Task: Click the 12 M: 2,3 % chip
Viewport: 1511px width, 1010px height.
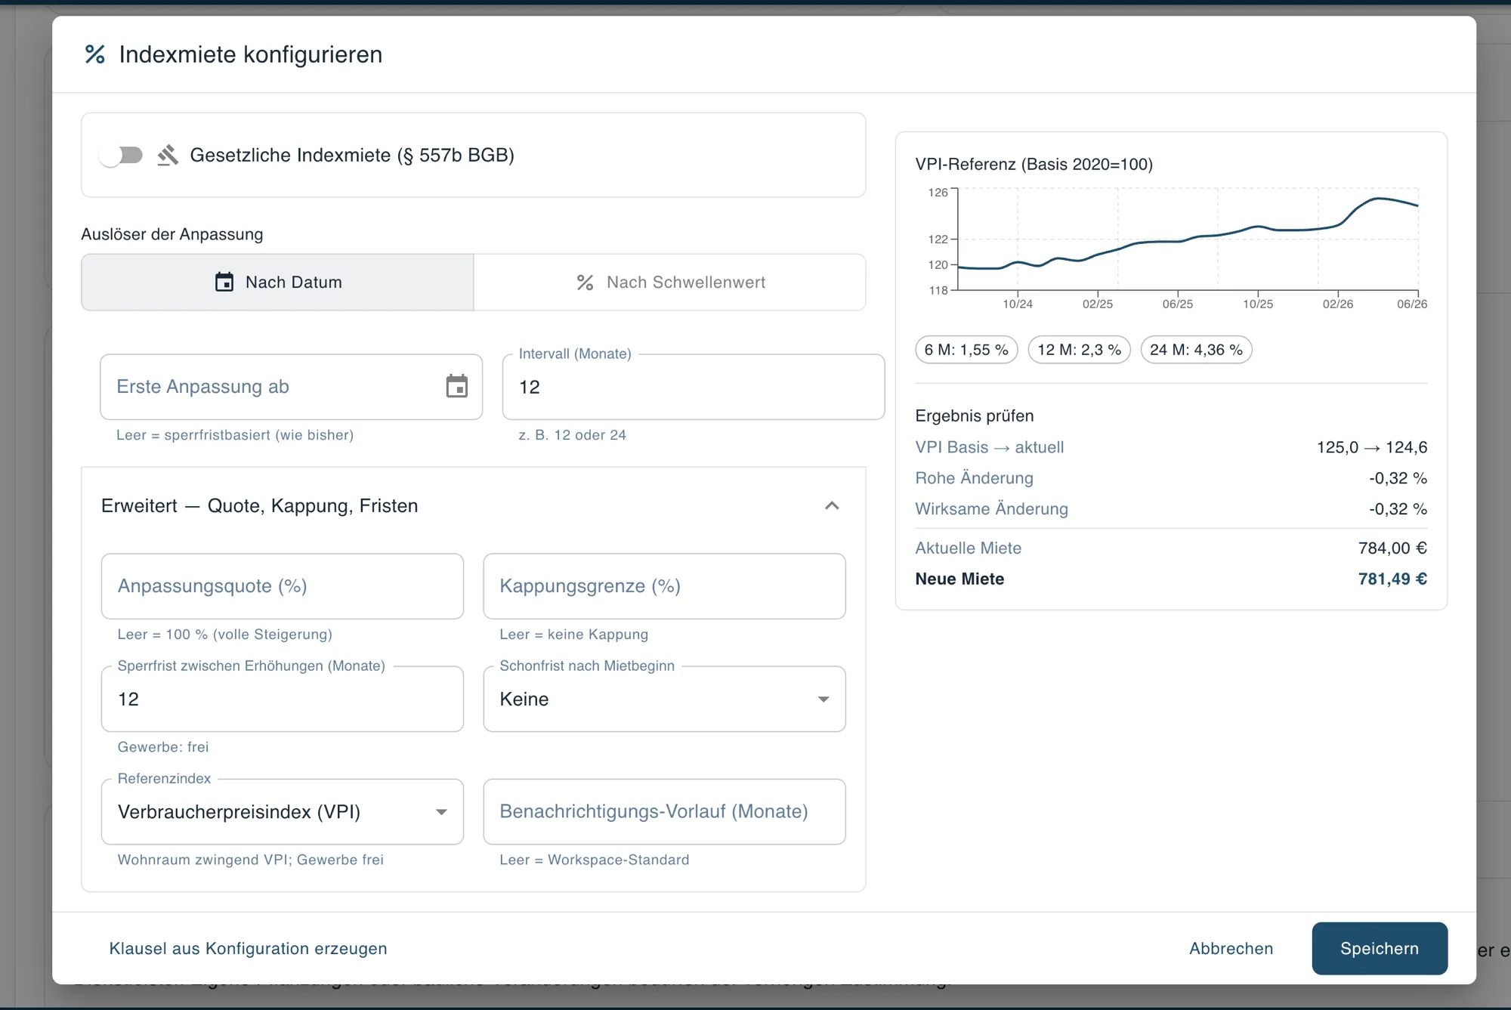Action: (1080, 350)
